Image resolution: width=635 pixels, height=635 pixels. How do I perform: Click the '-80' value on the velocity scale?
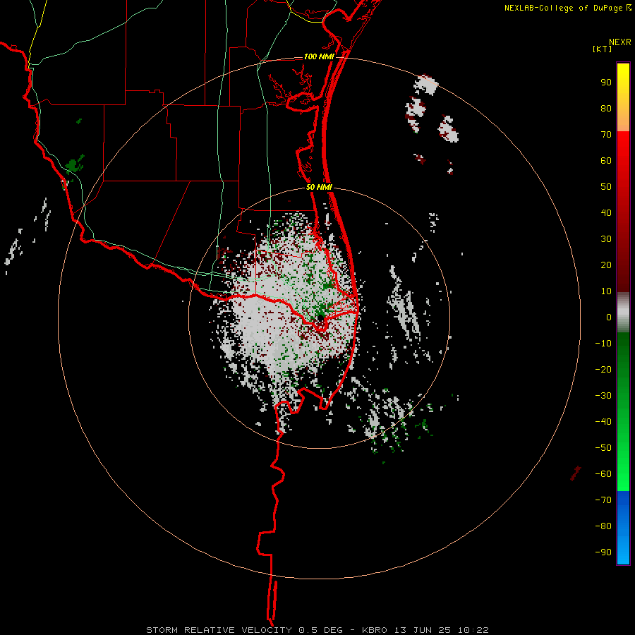(x=603, y=526)
